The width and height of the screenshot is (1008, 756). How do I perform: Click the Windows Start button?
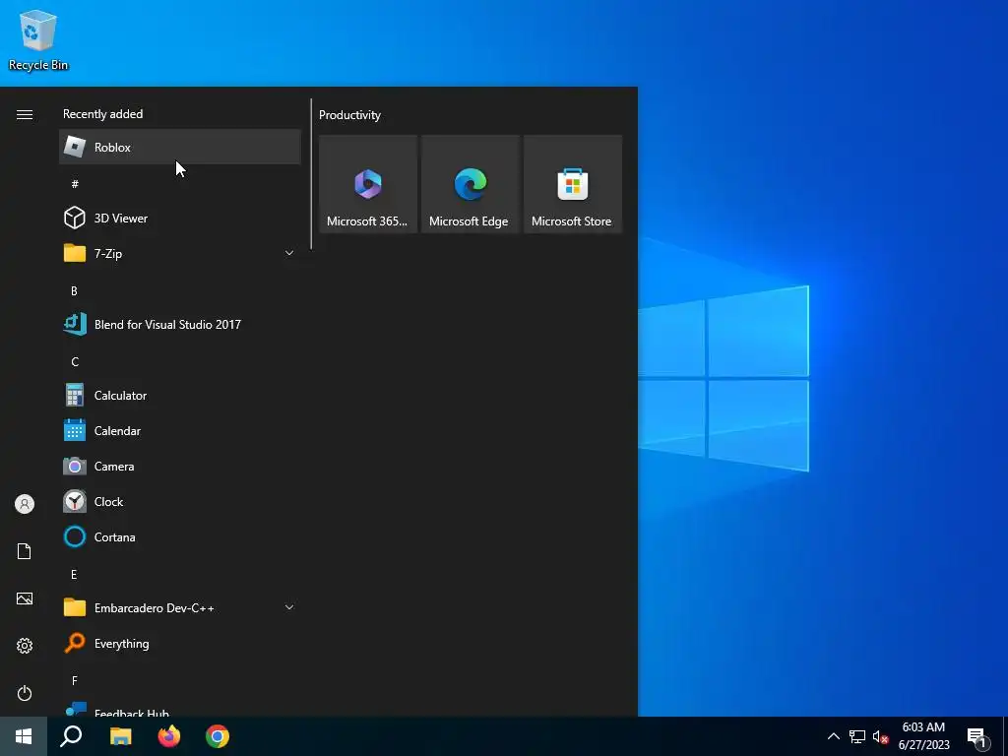pos(24,736)
